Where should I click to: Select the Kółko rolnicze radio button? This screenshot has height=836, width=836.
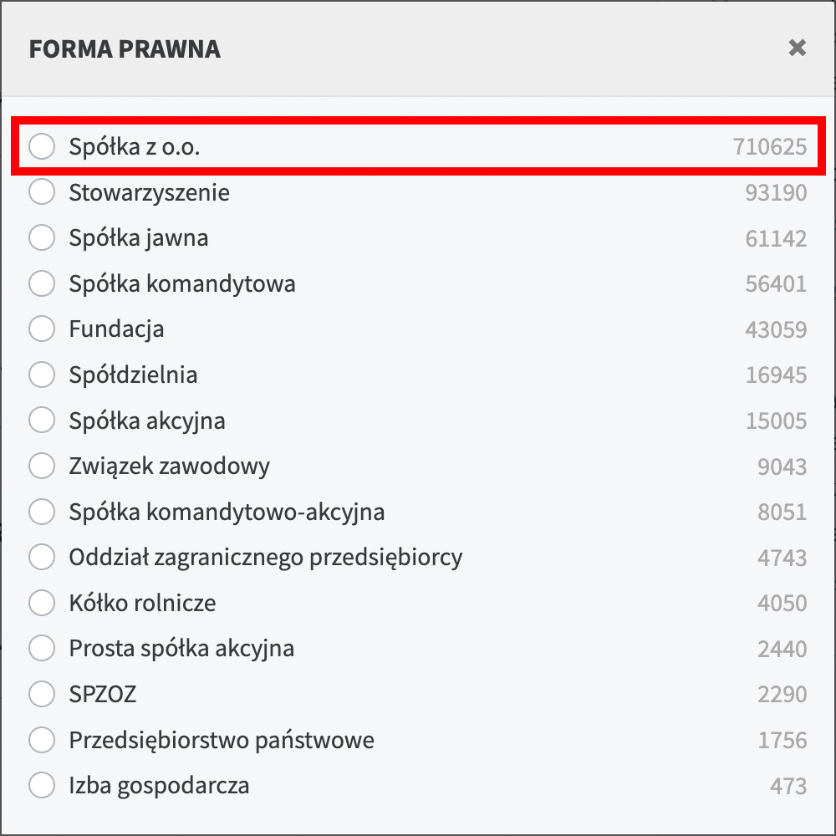(42, 602)
